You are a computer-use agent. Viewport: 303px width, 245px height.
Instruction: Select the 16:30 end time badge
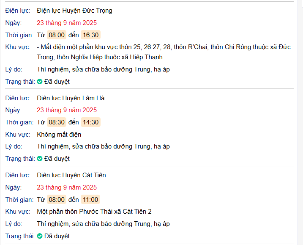point(90,35)
